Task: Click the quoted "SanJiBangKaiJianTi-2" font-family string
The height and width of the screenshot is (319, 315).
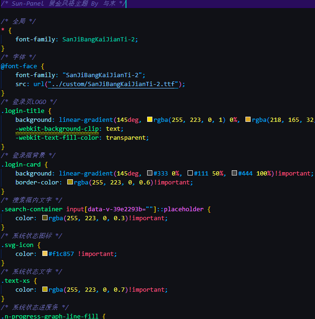Action: point(102,75)
